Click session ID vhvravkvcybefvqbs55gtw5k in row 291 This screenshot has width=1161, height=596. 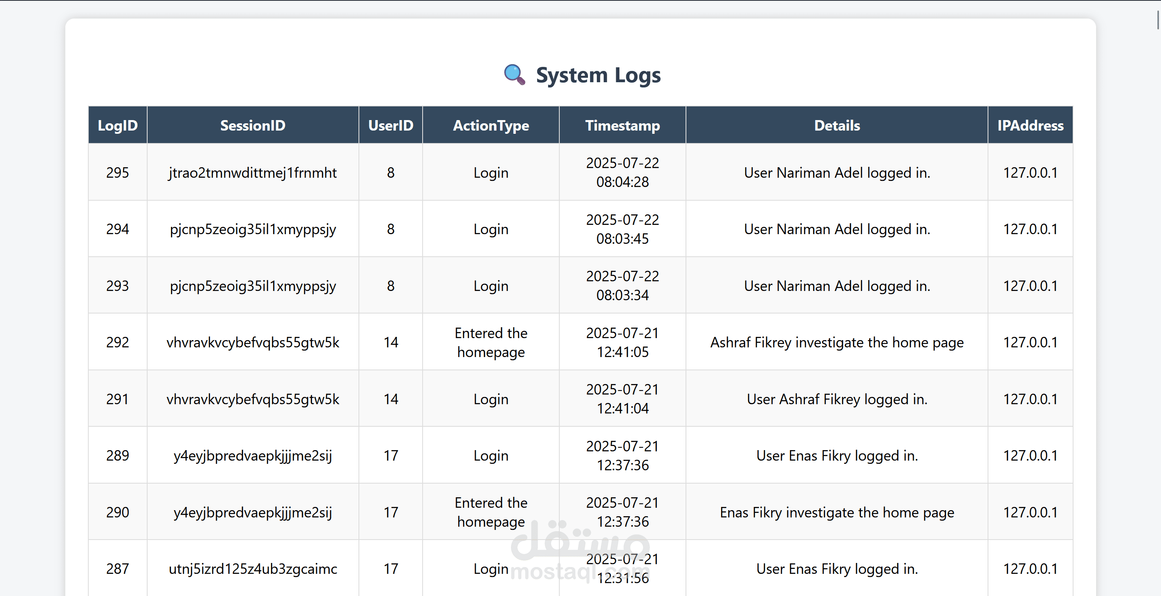tap(253, 400)
